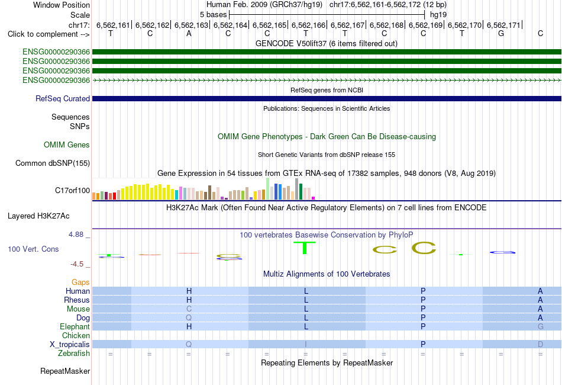Image resolution: width=562 pixels, height=385 pixels.
Task: Click the G nucleotide in the base row
Action: 501,34
